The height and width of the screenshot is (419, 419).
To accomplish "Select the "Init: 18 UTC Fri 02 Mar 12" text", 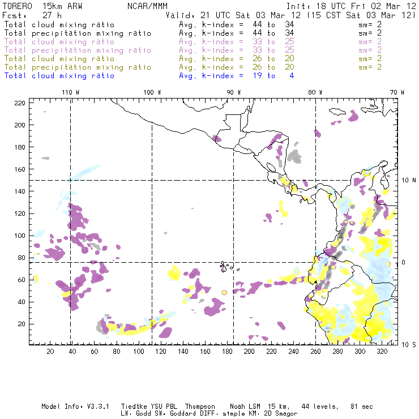I will [351, 6].
